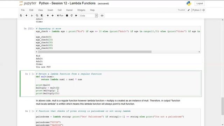
Task: Click the 'print(multiply(5))' code line
Action: click(48, 93)
